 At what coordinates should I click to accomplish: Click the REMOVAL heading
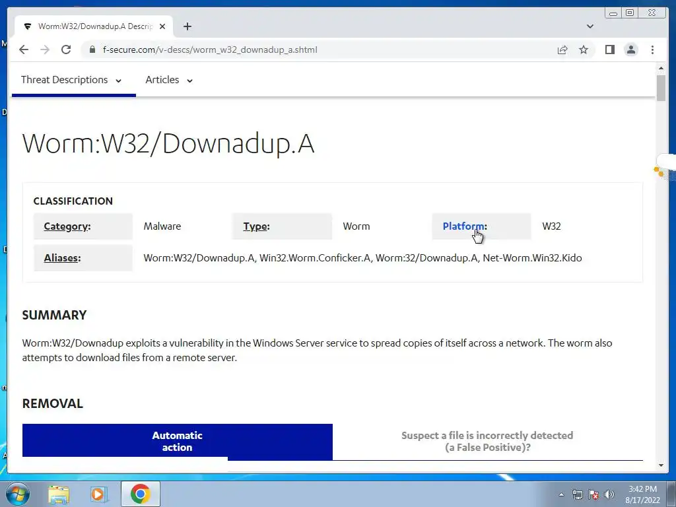(53, 403)
